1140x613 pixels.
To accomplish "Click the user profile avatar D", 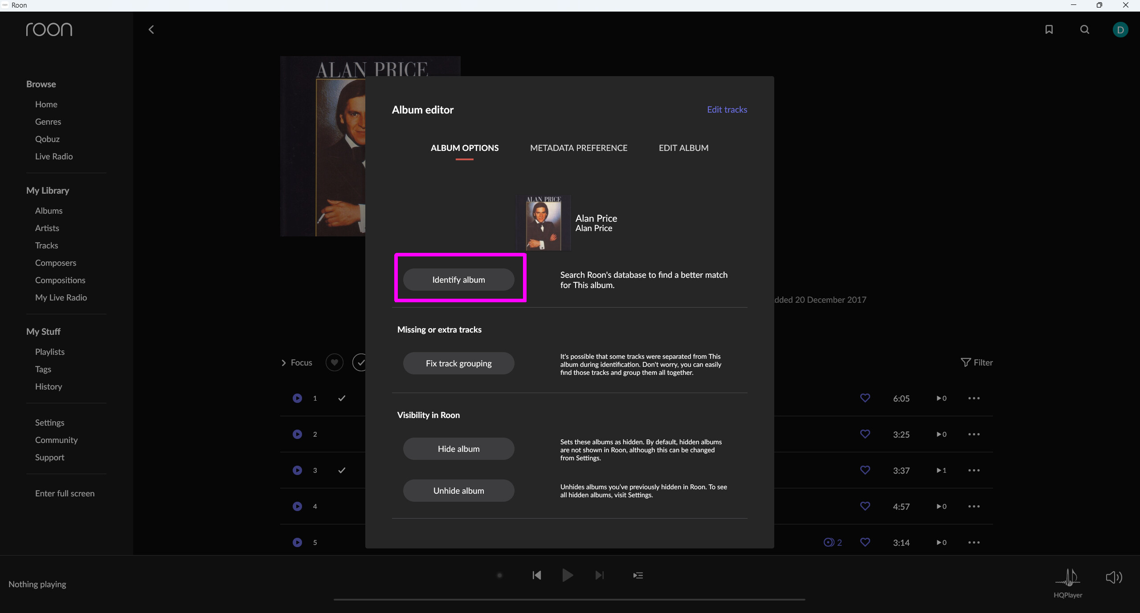I will 1120,30.
